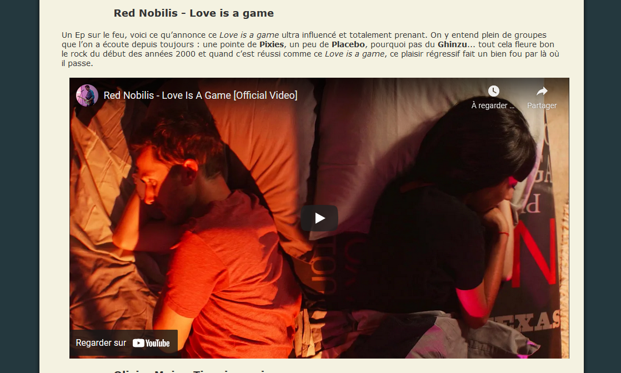Click the share arrow icon

[x=542, y=92]
